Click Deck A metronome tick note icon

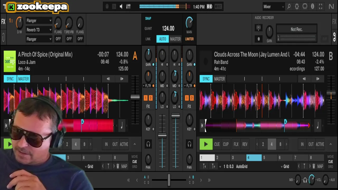(121, 126)
